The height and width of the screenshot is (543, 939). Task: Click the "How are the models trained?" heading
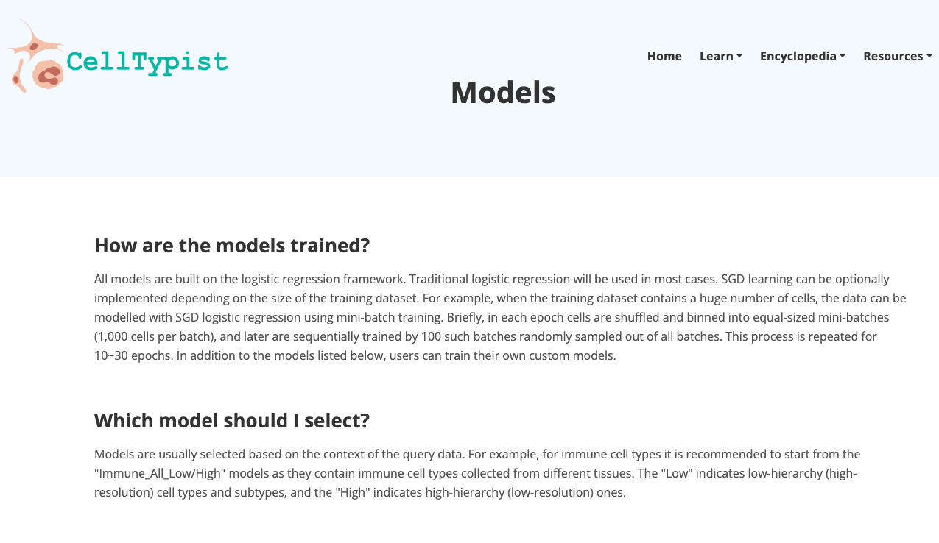tap(232, 245)
